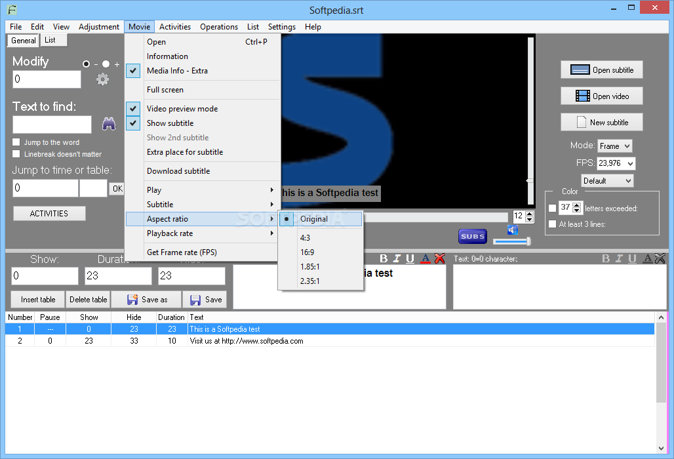
Task: Switch to the List tab
Action: [x=54, y=40]
